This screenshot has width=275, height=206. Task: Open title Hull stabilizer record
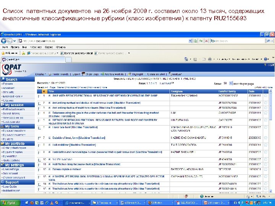(x=74, y=145)
